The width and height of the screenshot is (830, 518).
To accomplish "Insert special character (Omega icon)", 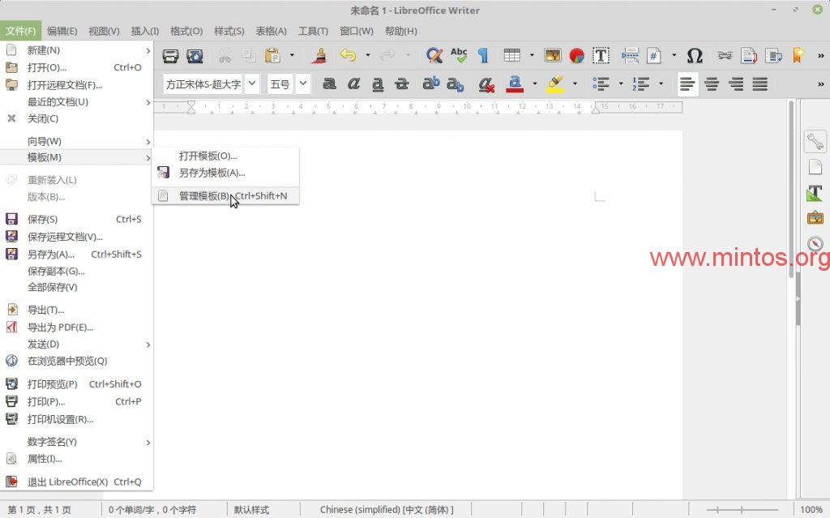I will pos(695,56).
